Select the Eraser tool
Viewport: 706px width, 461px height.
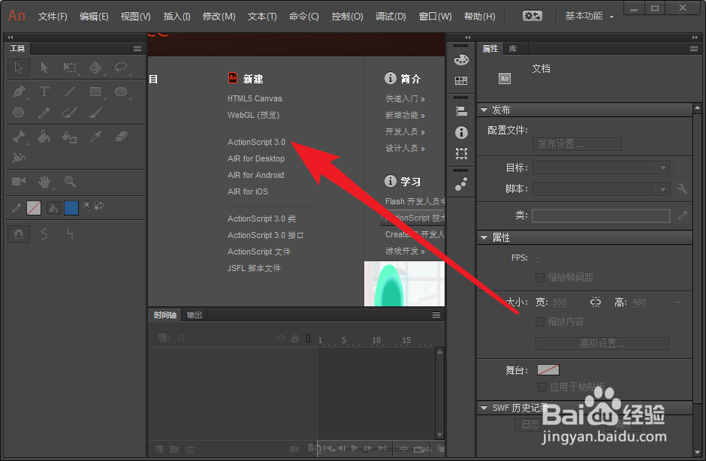121,137
